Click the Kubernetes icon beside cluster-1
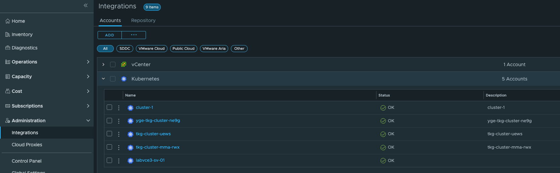 click(131, 108)
